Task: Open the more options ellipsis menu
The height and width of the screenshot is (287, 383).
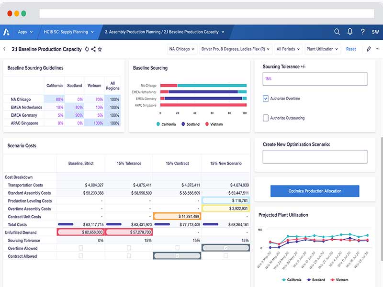Action: [x=377, y=49]
